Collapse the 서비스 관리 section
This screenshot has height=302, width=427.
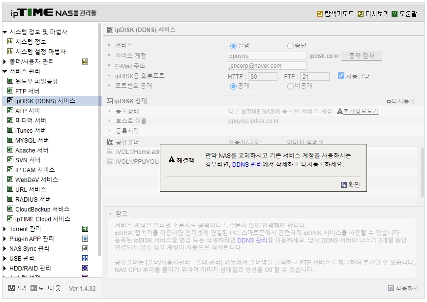[4, 71]
